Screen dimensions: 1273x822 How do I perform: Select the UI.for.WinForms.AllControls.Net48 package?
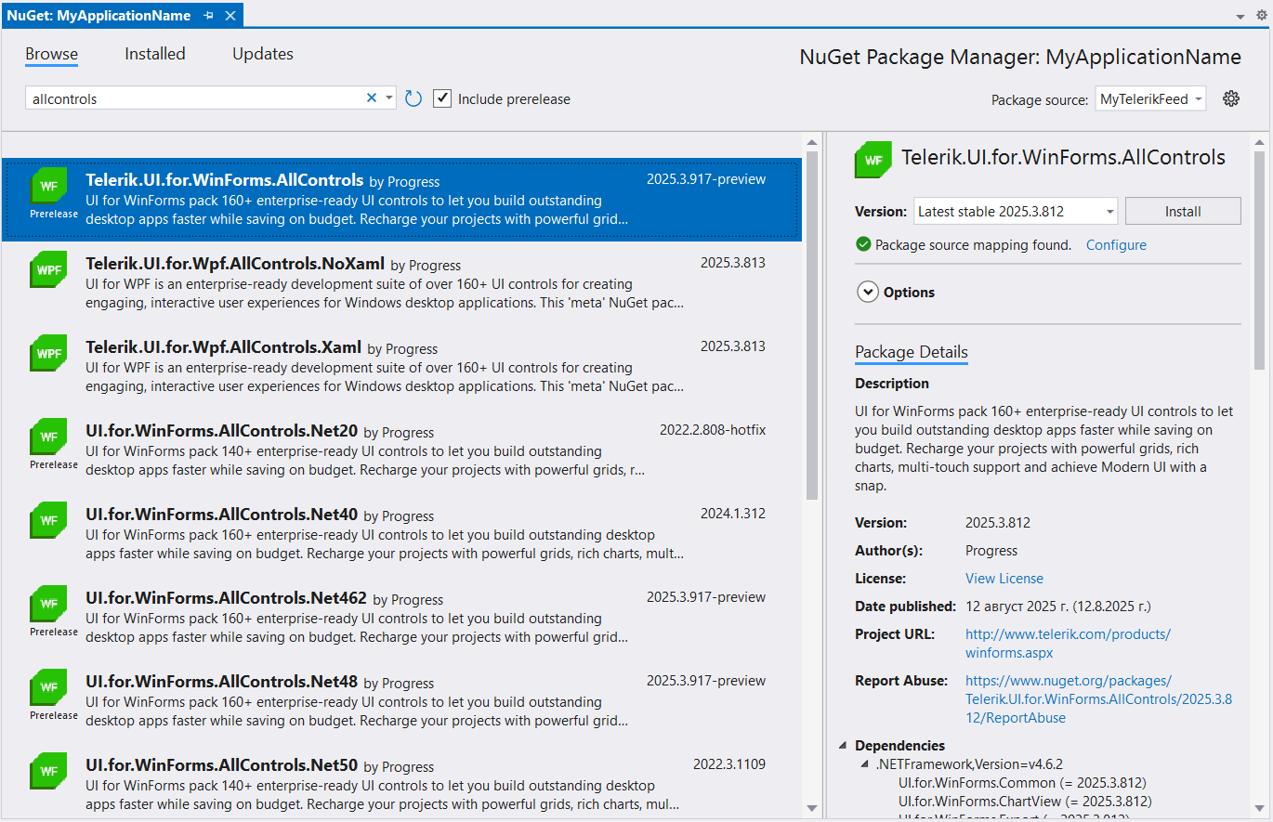400,701
